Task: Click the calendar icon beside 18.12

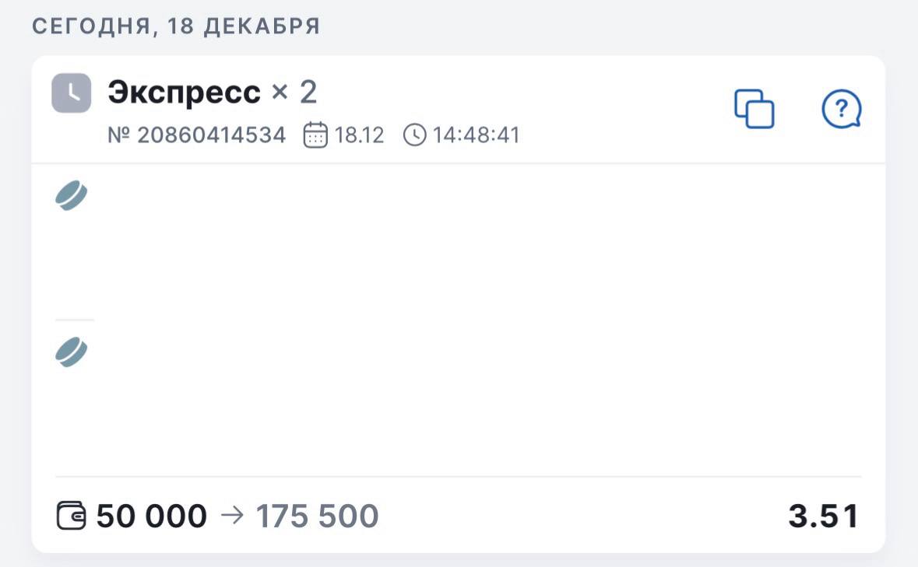Action: pos(315,135)
